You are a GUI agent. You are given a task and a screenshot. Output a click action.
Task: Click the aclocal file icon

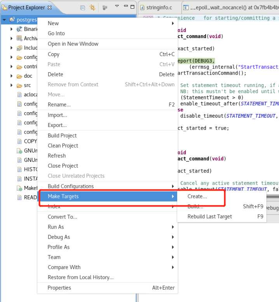tap(19, 95)
